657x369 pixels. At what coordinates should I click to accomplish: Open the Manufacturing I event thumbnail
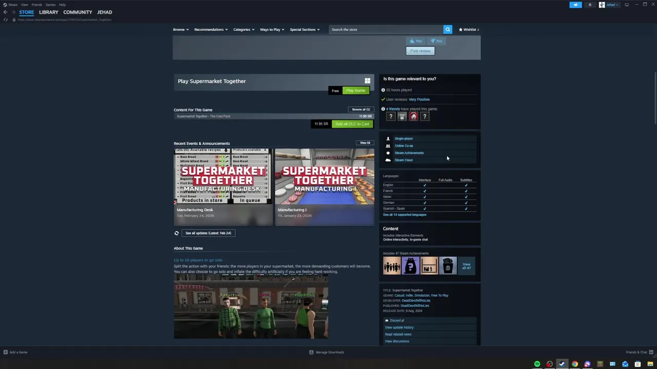(324, 176)
